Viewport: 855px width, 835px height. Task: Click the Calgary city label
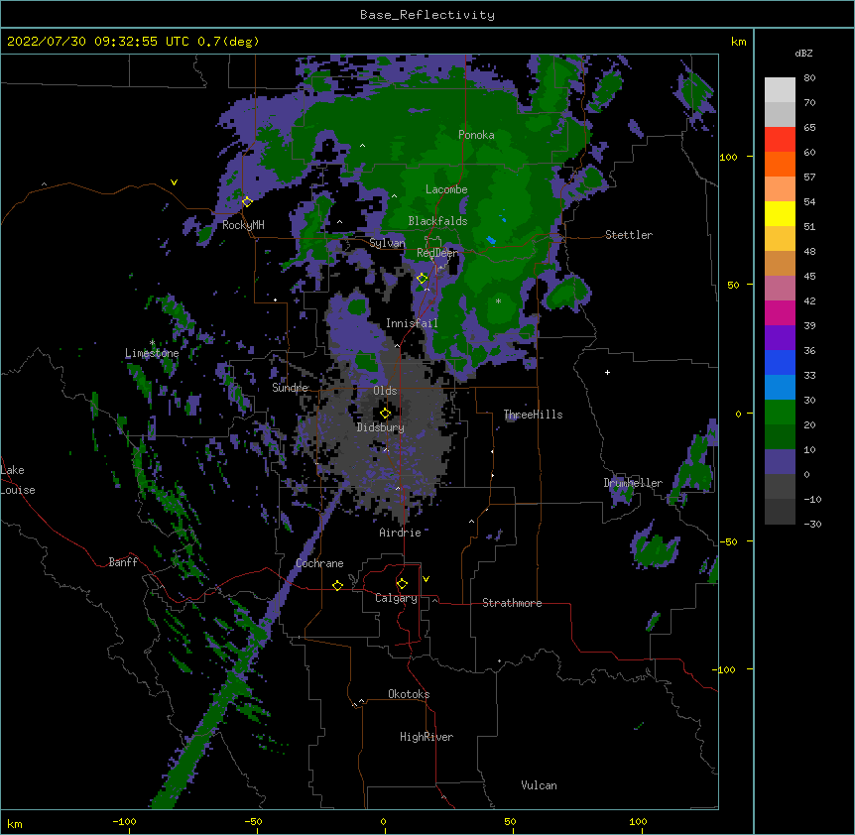(396, 598)
